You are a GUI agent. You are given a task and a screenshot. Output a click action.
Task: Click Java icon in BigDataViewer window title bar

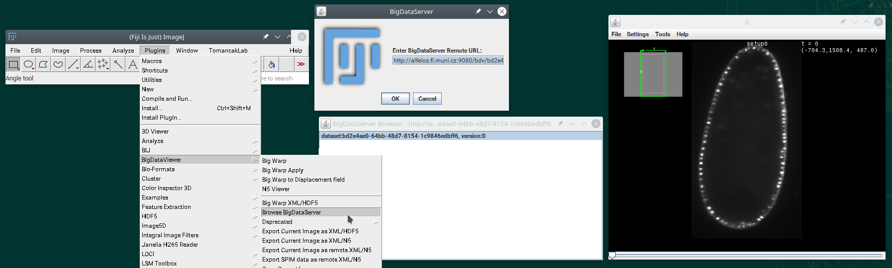(615, 22)
